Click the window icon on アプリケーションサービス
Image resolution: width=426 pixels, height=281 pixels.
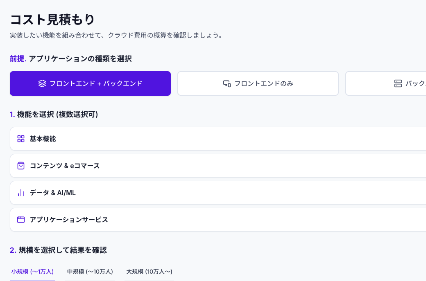tap(21, 219)
